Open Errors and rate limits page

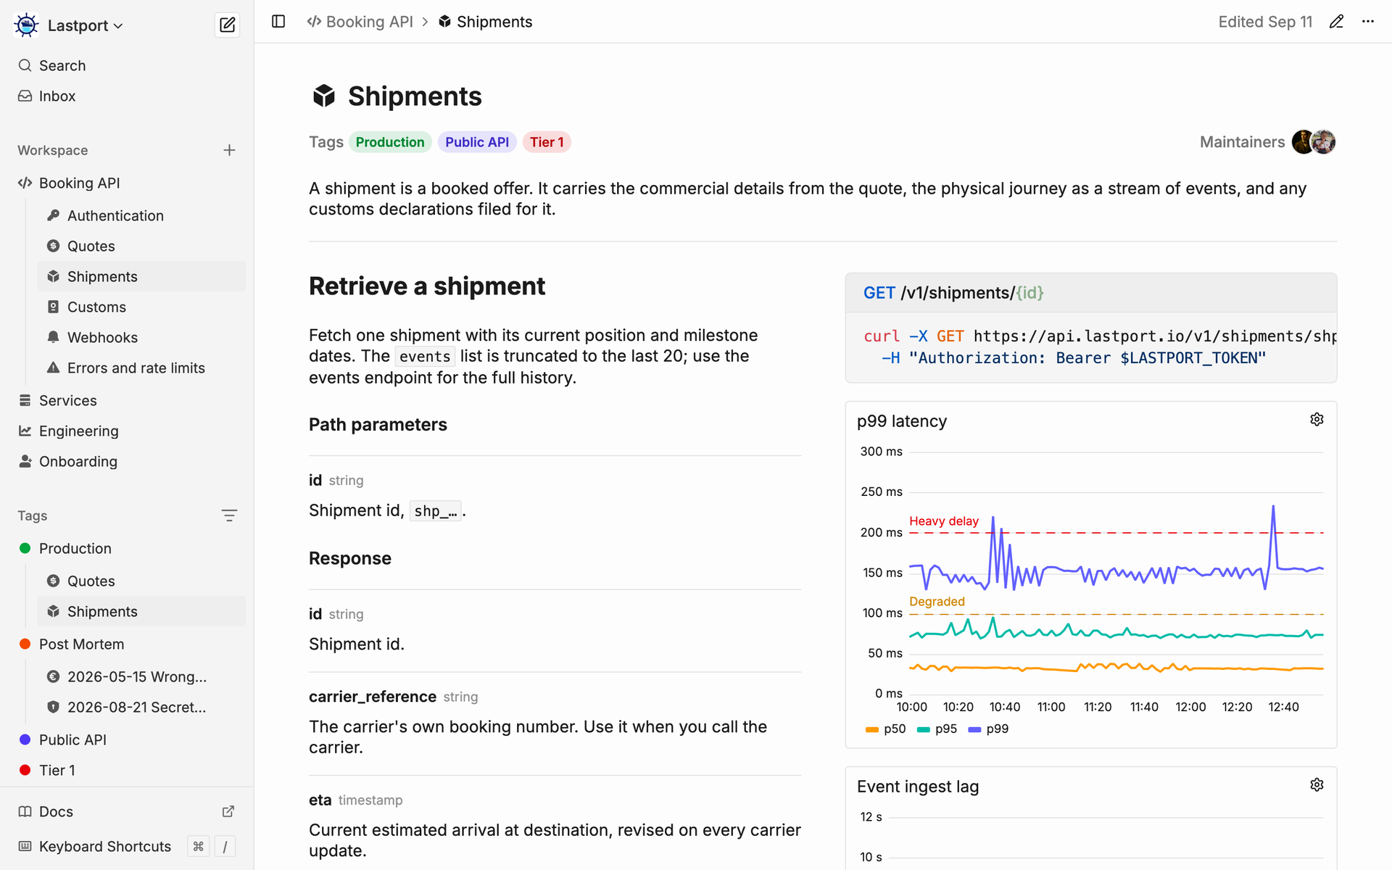tap(141, 368)
